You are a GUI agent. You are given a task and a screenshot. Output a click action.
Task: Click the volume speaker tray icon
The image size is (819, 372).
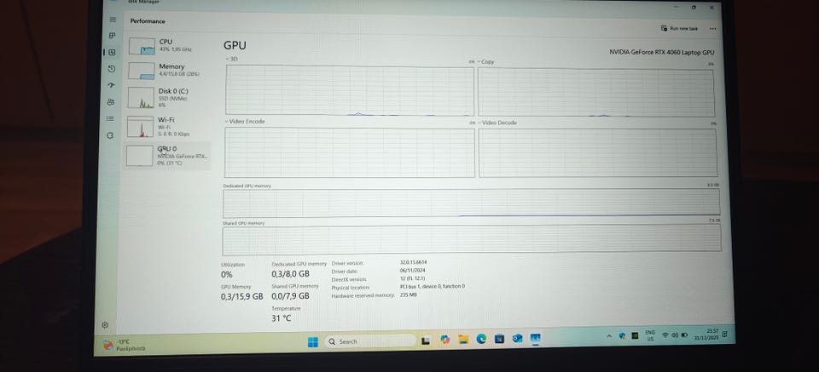[x=675, y=335]
